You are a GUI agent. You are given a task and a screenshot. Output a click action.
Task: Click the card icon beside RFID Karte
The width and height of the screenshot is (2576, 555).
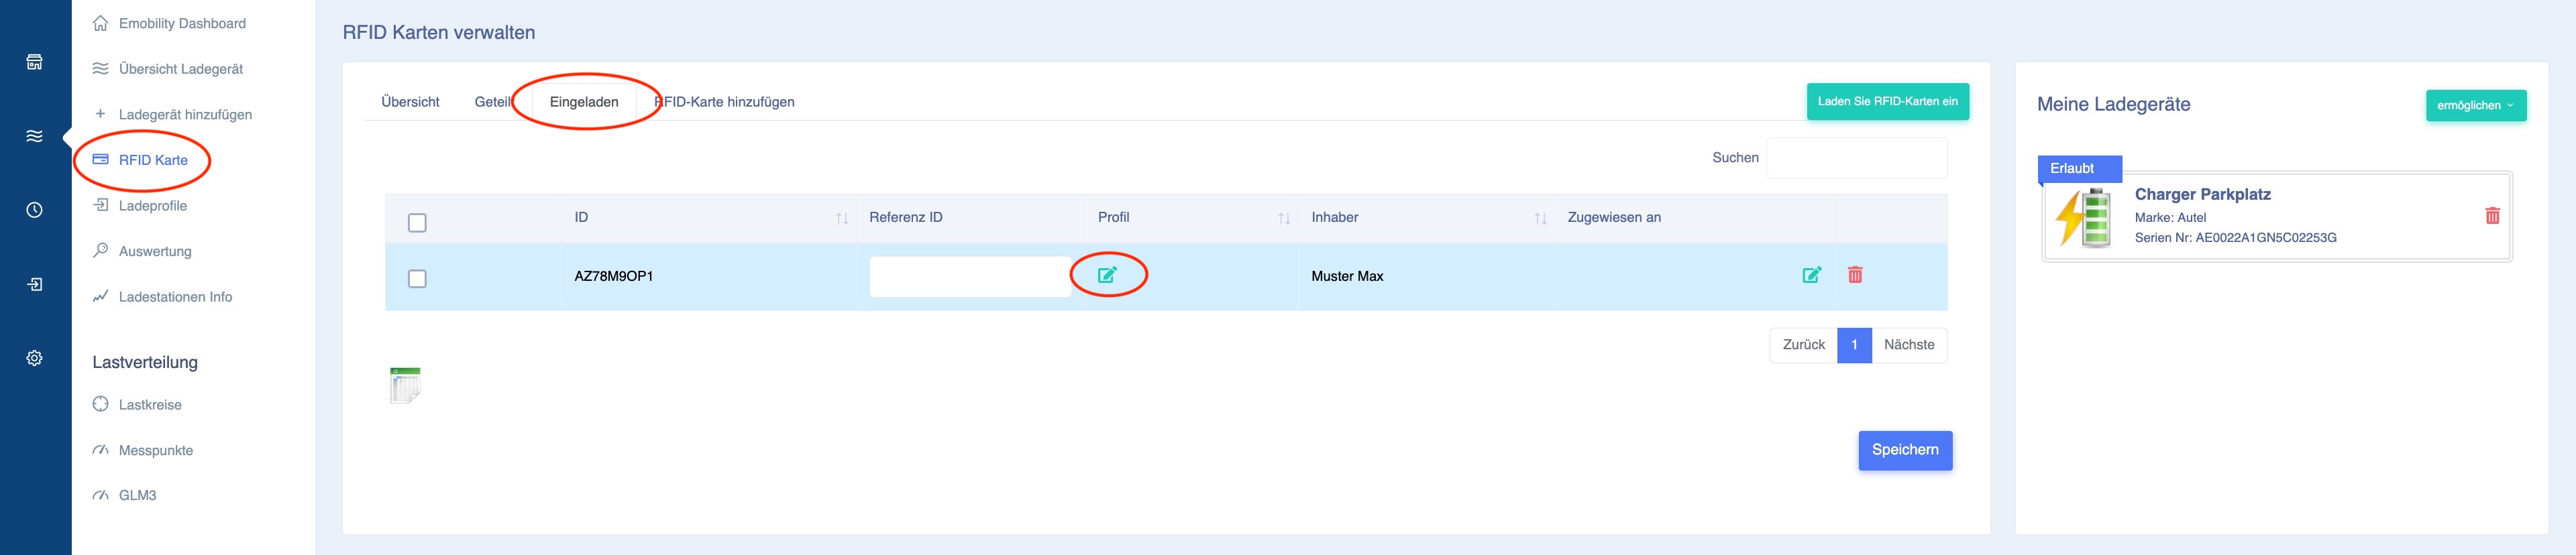pos(100,159)
